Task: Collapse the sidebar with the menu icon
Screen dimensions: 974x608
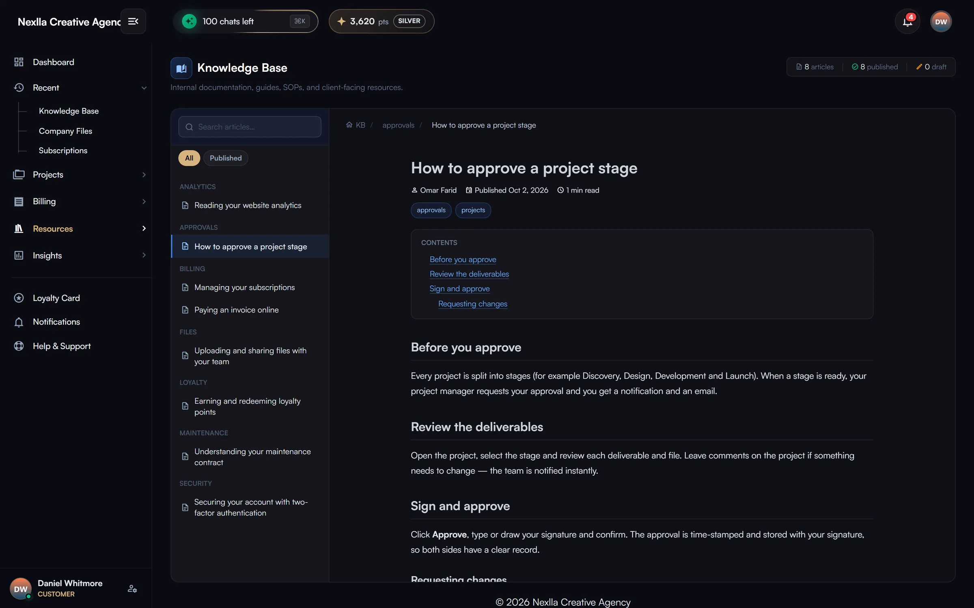Action: click(x=133, y=21)
